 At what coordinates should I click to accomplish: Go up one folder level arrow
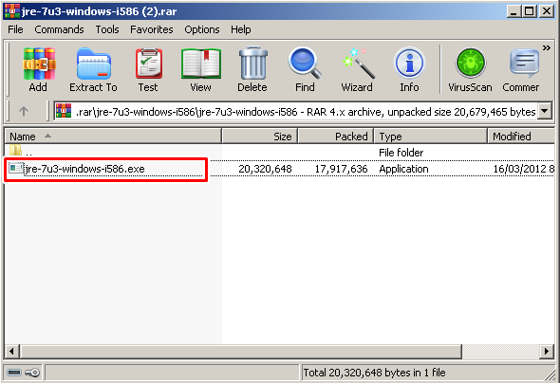[x=24, y=112]
